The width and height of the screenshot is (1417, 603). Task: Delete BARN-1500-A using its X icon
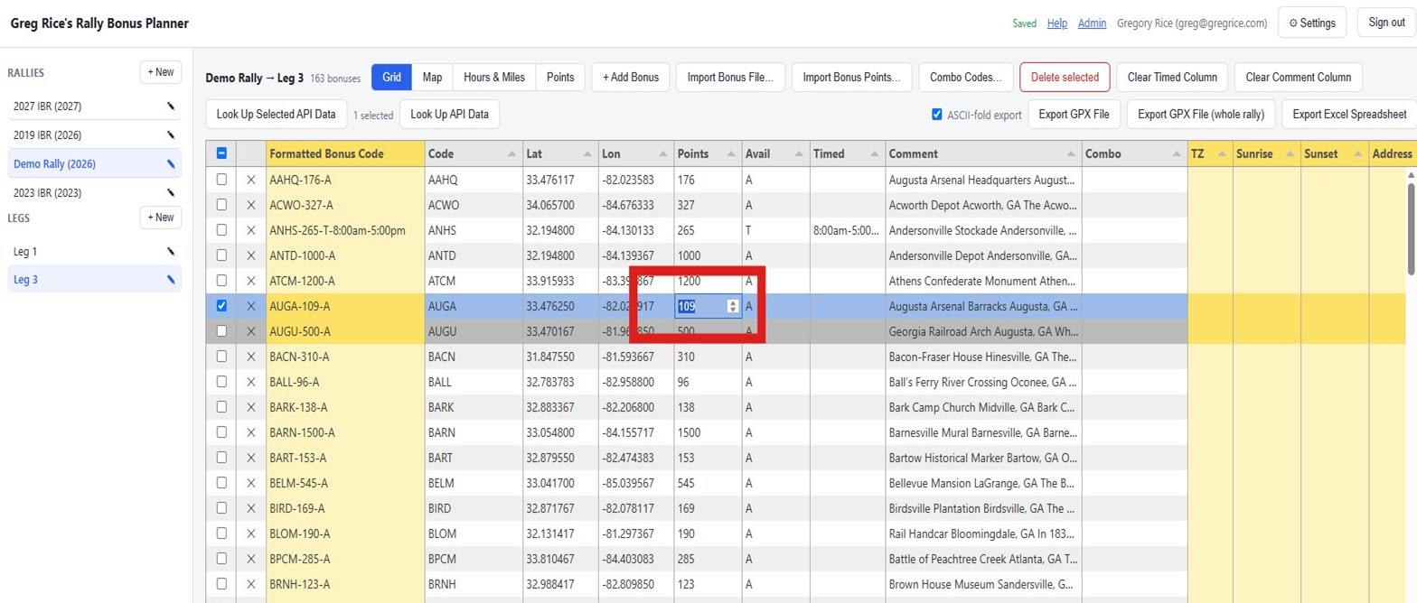point(251,432)
